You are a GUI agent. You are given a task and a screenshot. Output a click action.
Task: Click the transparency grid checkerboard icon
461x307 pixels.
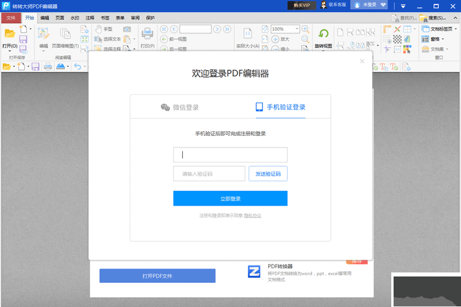coord(397,39)
